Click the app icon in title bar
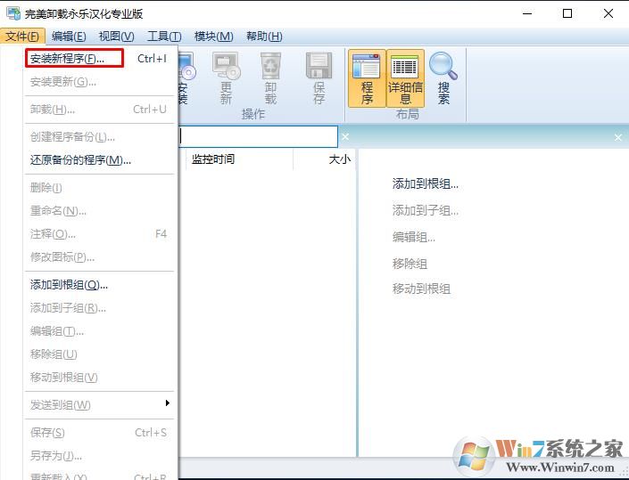The image size is (629, 480). coord(12,13)
